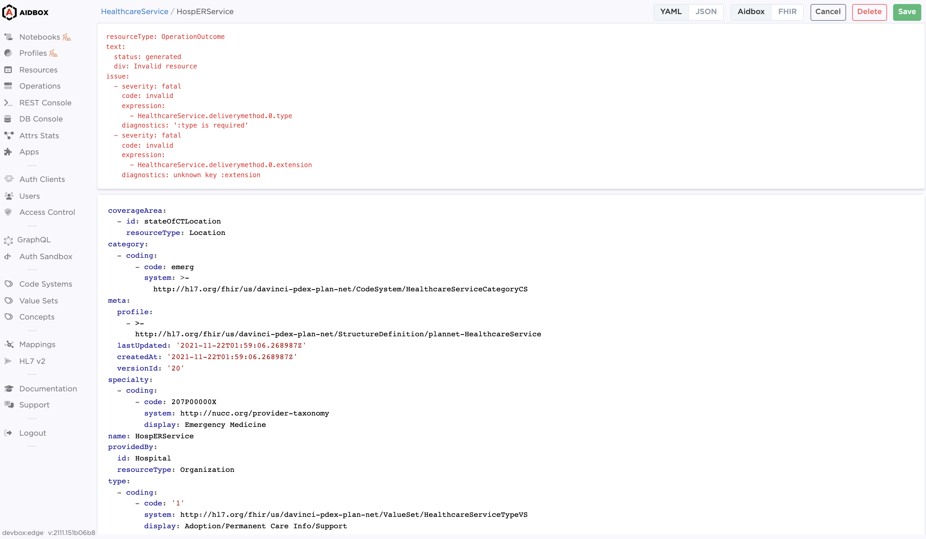Open the Apps panel
Viewport: 926px width, 539px height.
click(29, 152)
